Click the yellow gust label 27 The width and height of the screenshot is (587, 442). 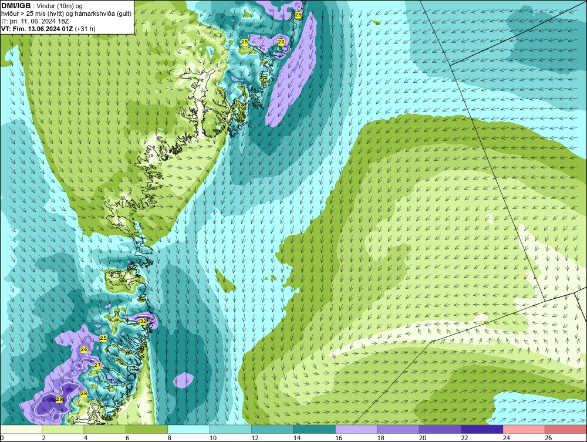(x=97, y=365)
